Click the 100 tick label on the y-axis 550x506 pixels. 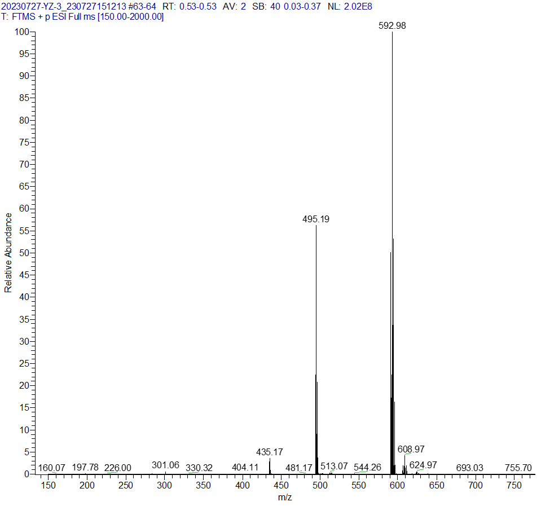pyautogui.click(x=22, y=32)
